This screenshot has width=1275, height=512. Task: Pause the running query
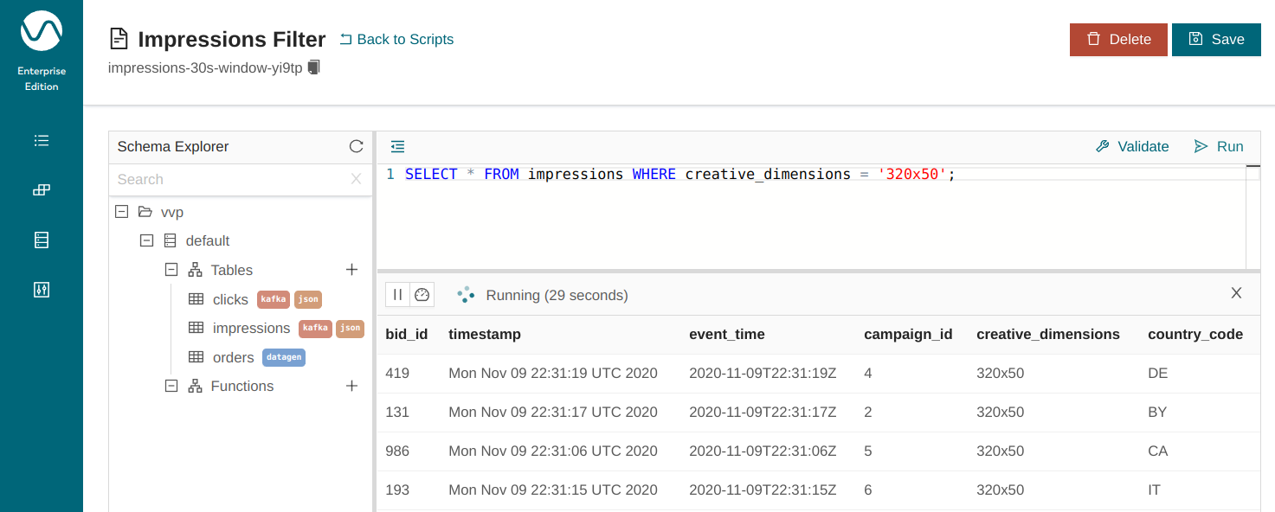pyautogui.click(x=397, y=295)
